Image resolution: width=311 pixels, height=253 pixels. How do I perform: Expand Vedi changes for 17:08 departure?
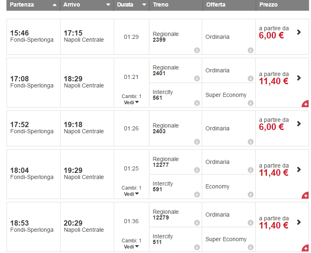[x=131, y=103]
